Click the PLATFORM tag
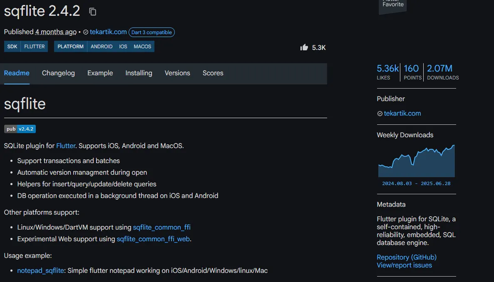 tap(71, 47)
